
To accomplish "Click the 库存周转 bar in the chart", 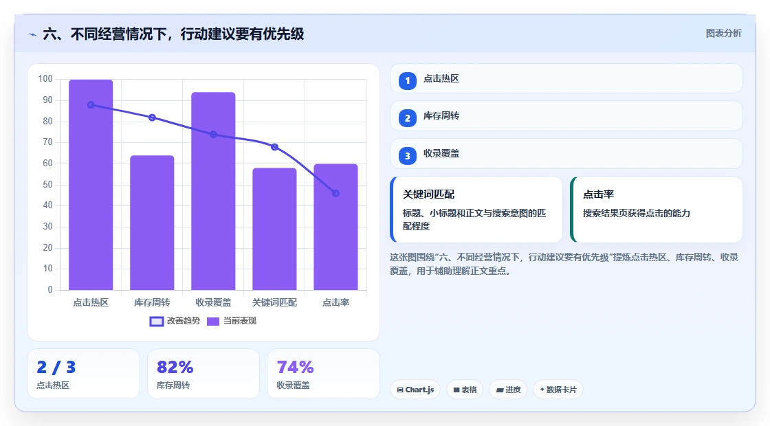I will (x=152, y=223).
